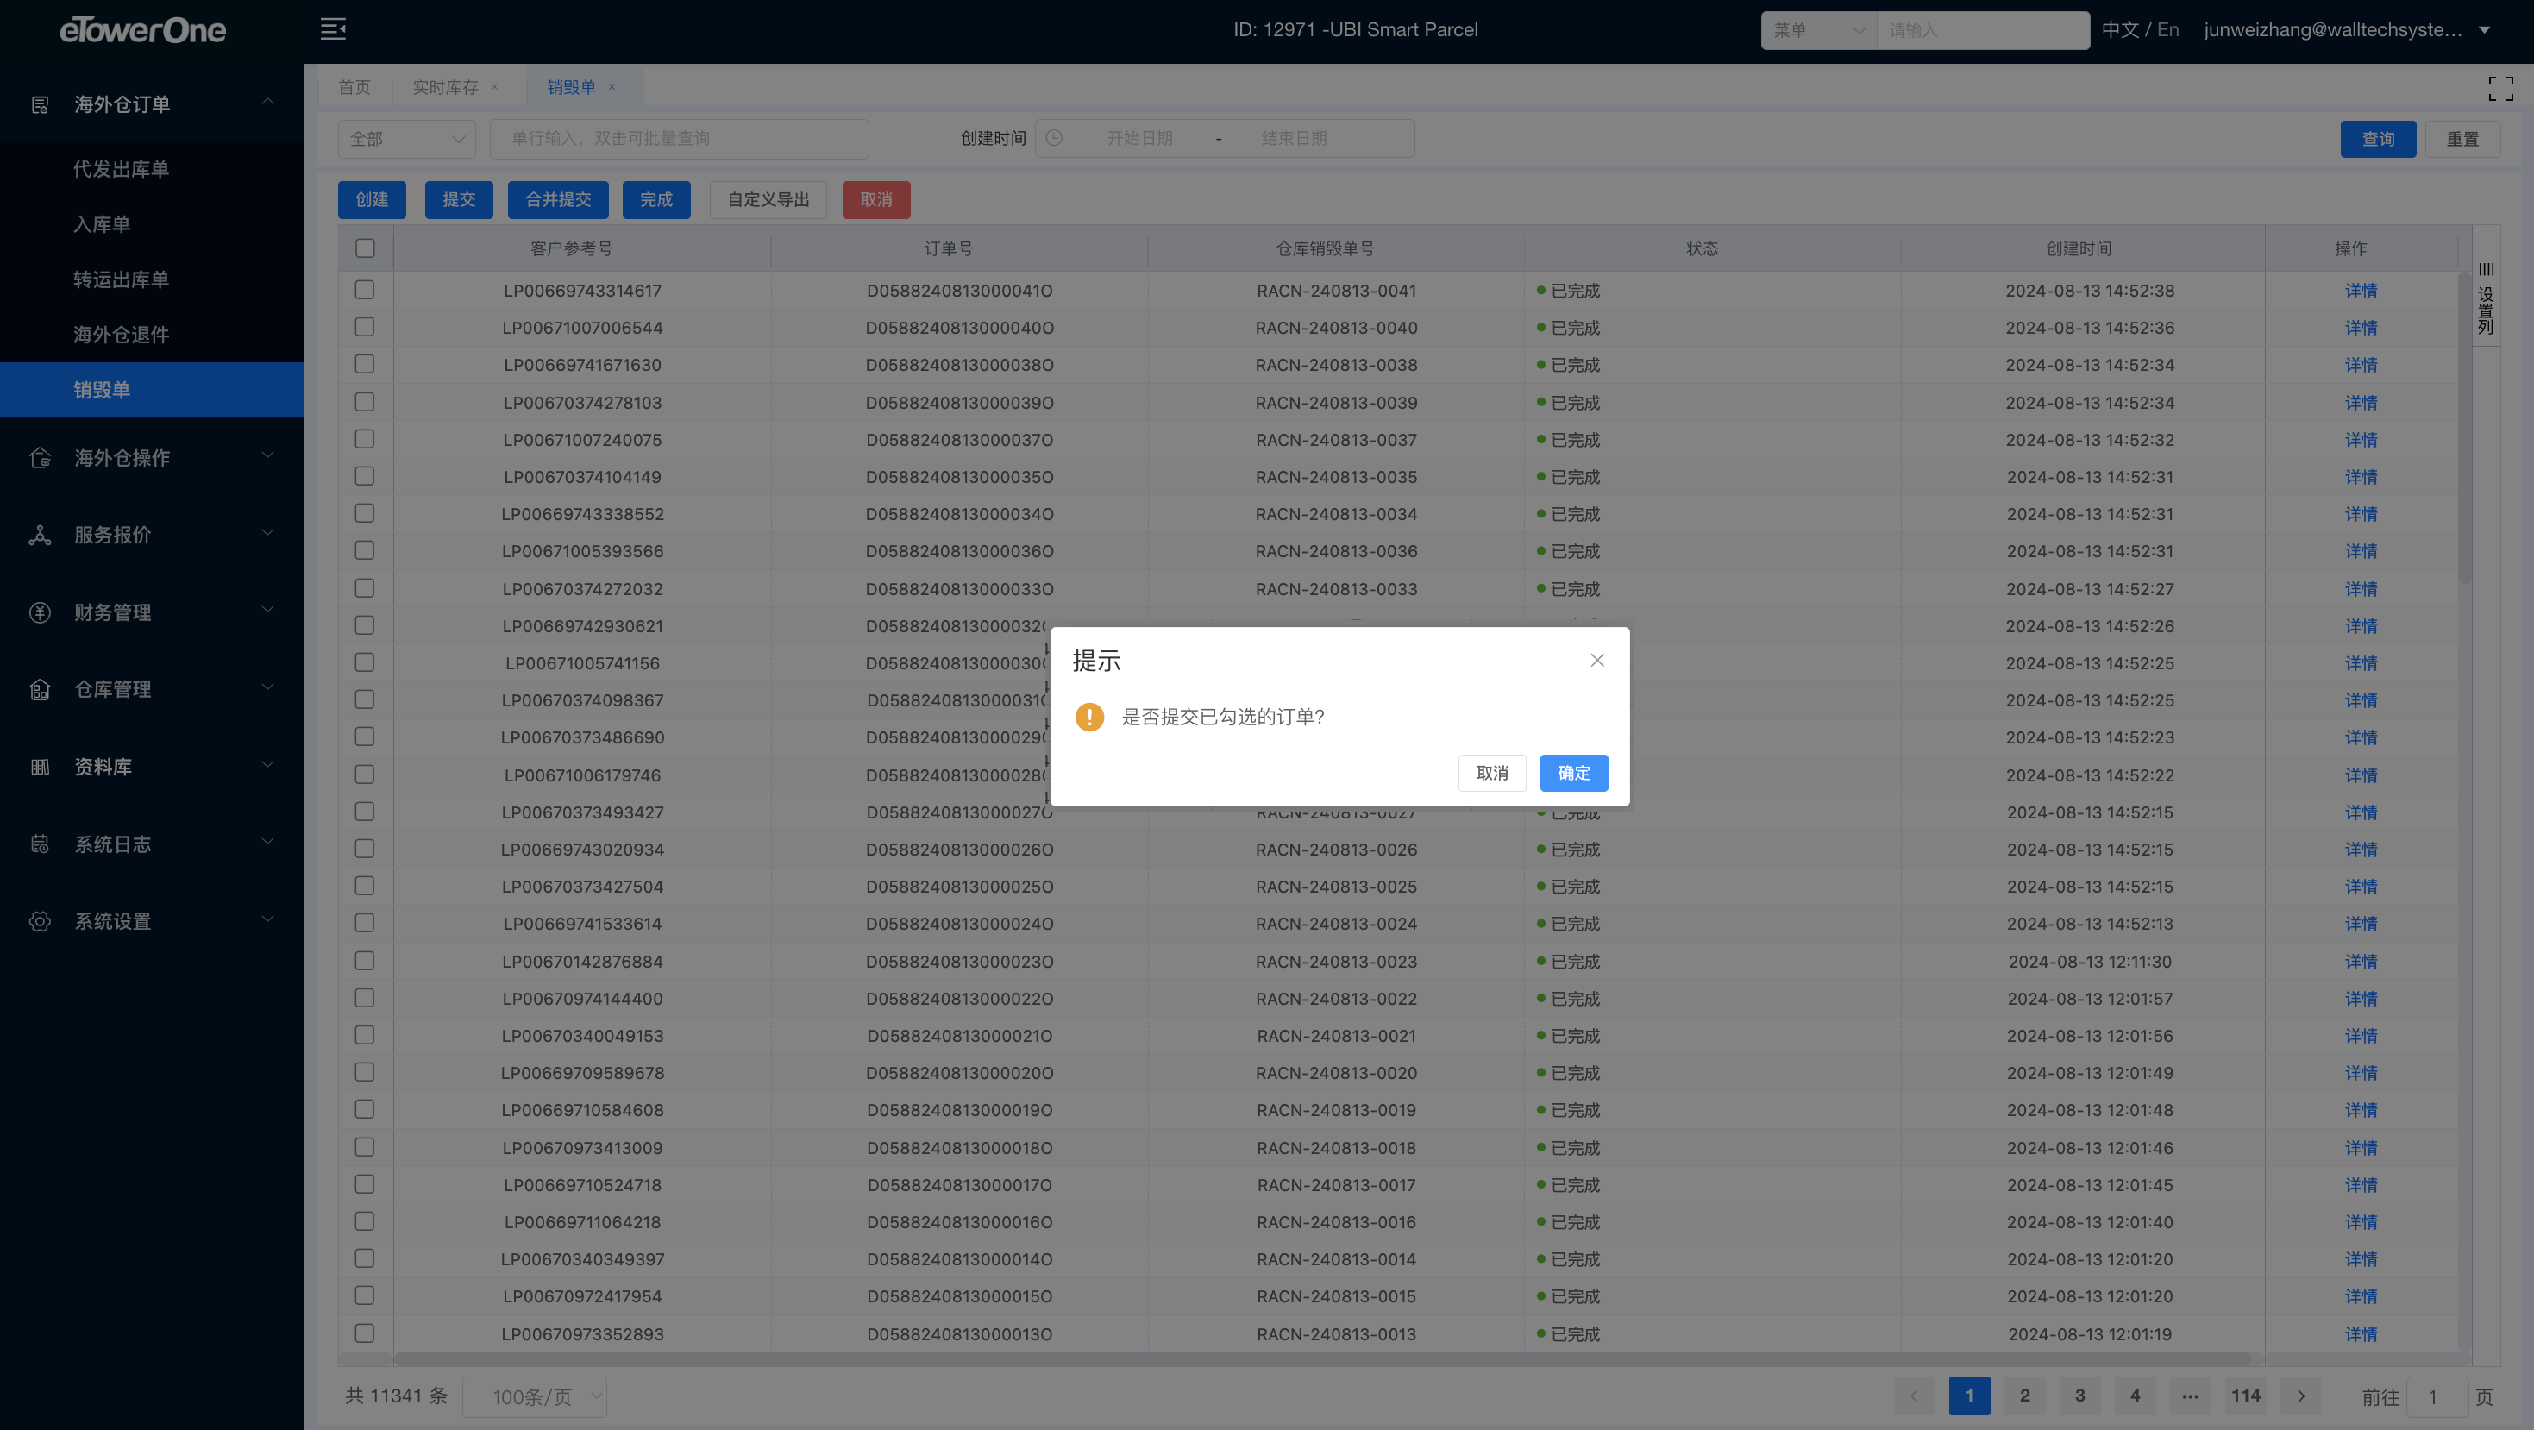This screenshot has height=1430, width=2534.
Task: Click next page arrow in pagination
Action: coord(2300,1396)
